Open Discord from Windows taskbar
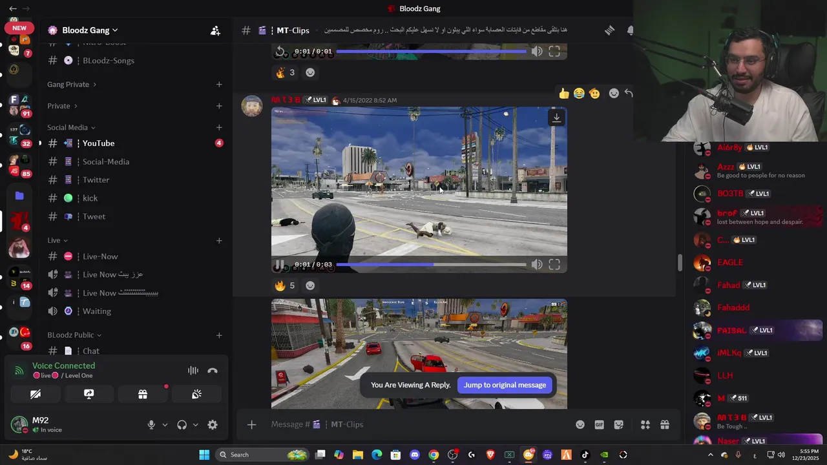 415,455
